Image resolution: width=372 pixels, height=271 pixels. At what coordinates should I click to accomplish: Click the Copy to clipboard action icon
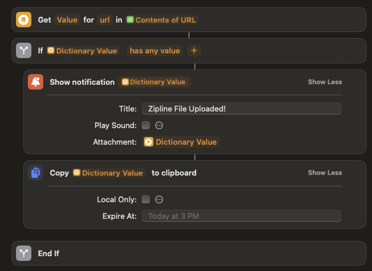click(x=36, y=173)
